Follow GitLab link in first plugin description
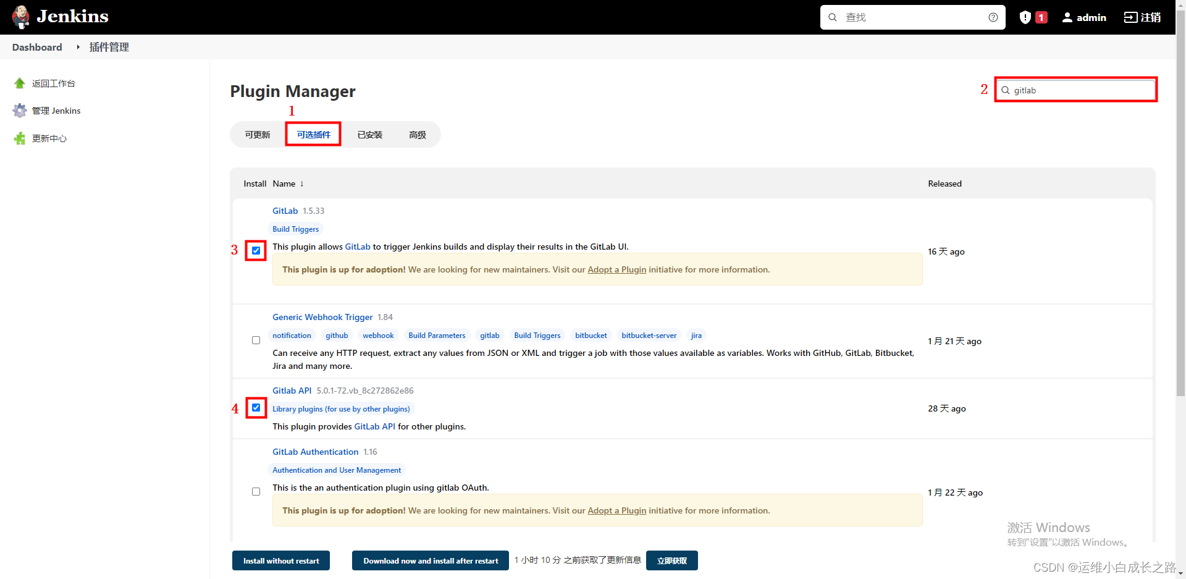The width and height of the screenshot is (1186, 579). [x=358, y=247]
